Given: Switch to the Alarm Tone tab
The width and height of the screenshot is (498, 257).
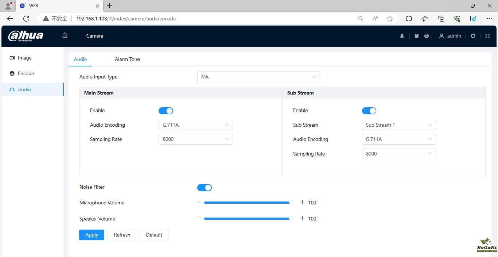Looking at the screenshot, I should pyautogui.click(x=127, y=59).
